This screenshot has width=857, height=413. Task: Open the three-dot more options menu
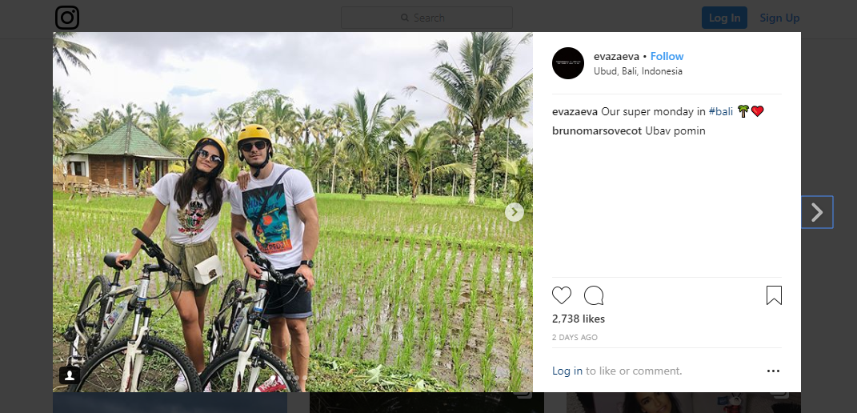(x=773, y=371)
